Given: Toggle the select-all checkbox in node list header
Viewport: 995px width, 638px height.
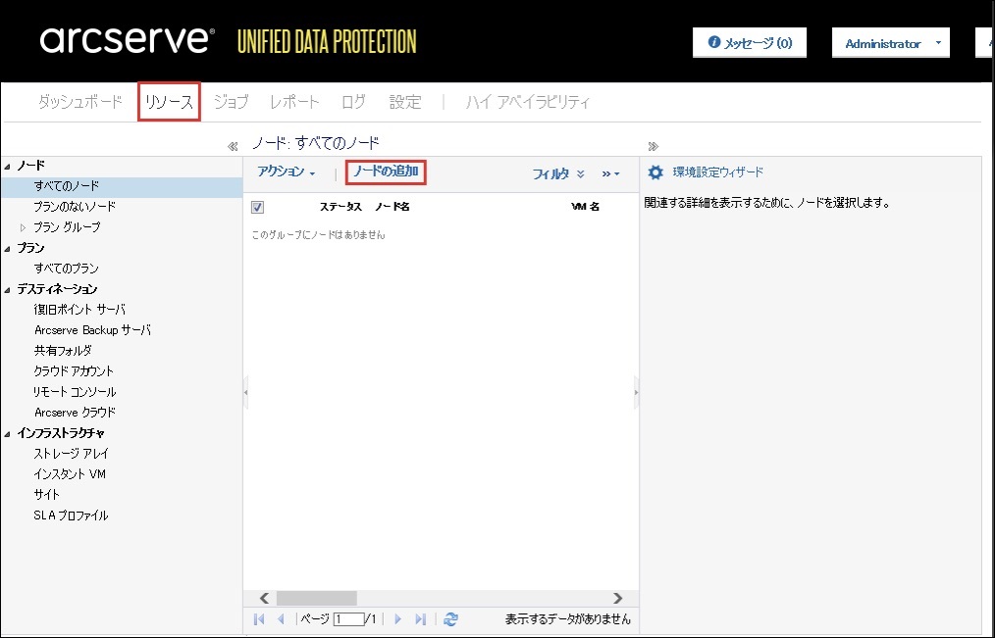Looking at the screenshot, I should 258,207.
